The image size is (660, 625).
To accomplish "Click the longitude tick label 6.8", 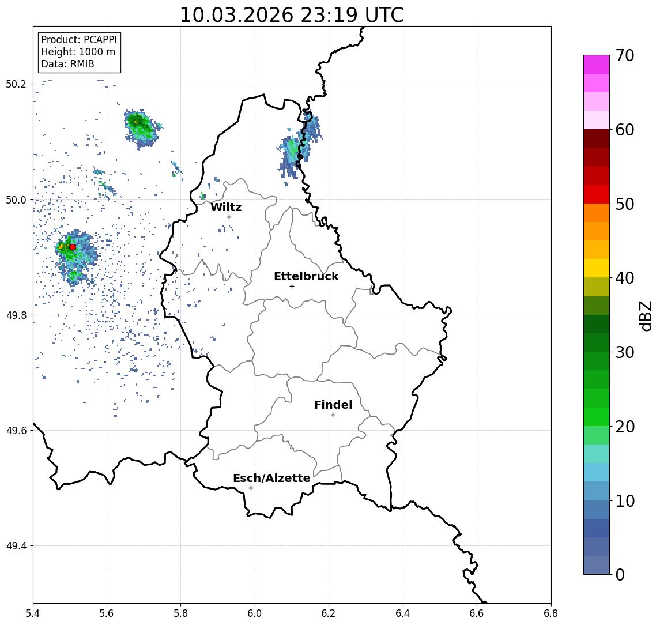I will coord(550,613).
